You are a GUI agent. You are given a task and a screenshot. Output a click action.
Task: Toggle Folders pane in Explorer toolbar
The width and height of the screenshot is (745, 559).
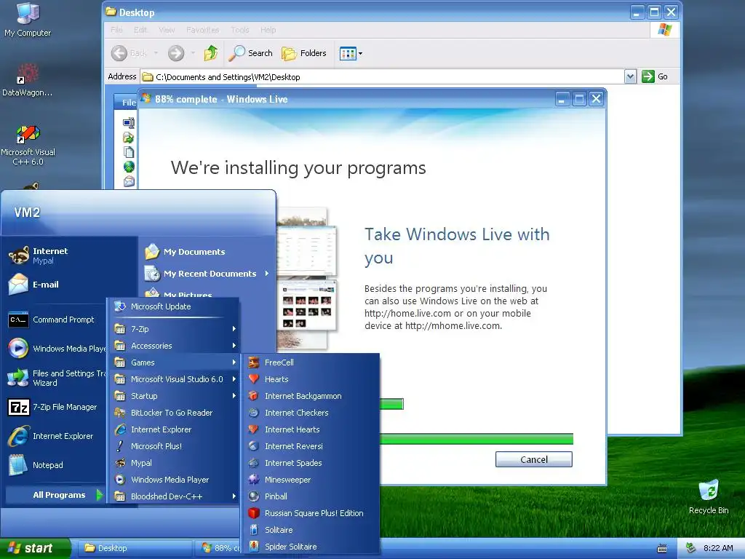point(303,53)
